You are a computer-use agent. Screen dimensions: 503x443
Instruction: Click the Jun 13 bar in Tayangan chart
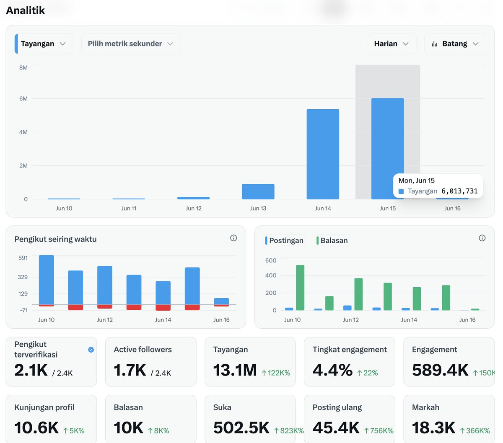(x=258, y=191)
